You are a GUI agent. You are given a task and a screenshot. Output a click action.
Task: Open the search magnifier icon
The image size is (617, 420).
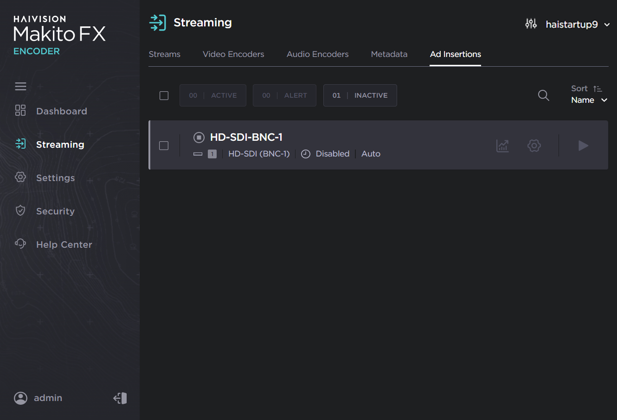coord(543,95)
